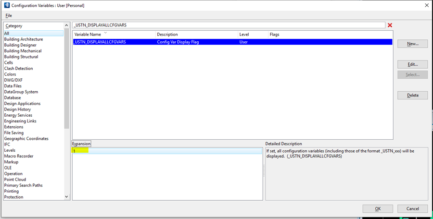Click the category list scrollbar thumb
The width and height of the screenshot is (433, 219).
(66, 79)
